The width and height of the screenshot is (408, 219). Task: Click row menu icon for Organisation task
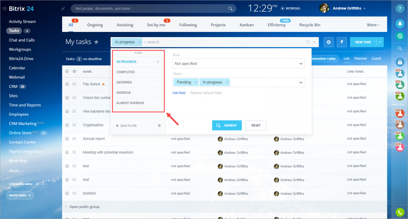click(74, 125)
